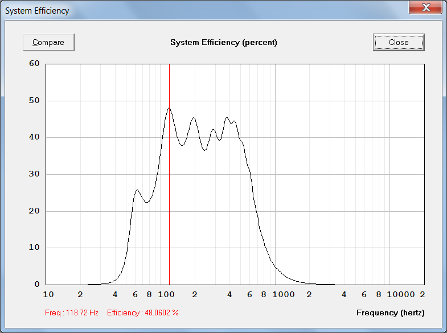Click the 50 value on the vertical axis

coord(34,101)
